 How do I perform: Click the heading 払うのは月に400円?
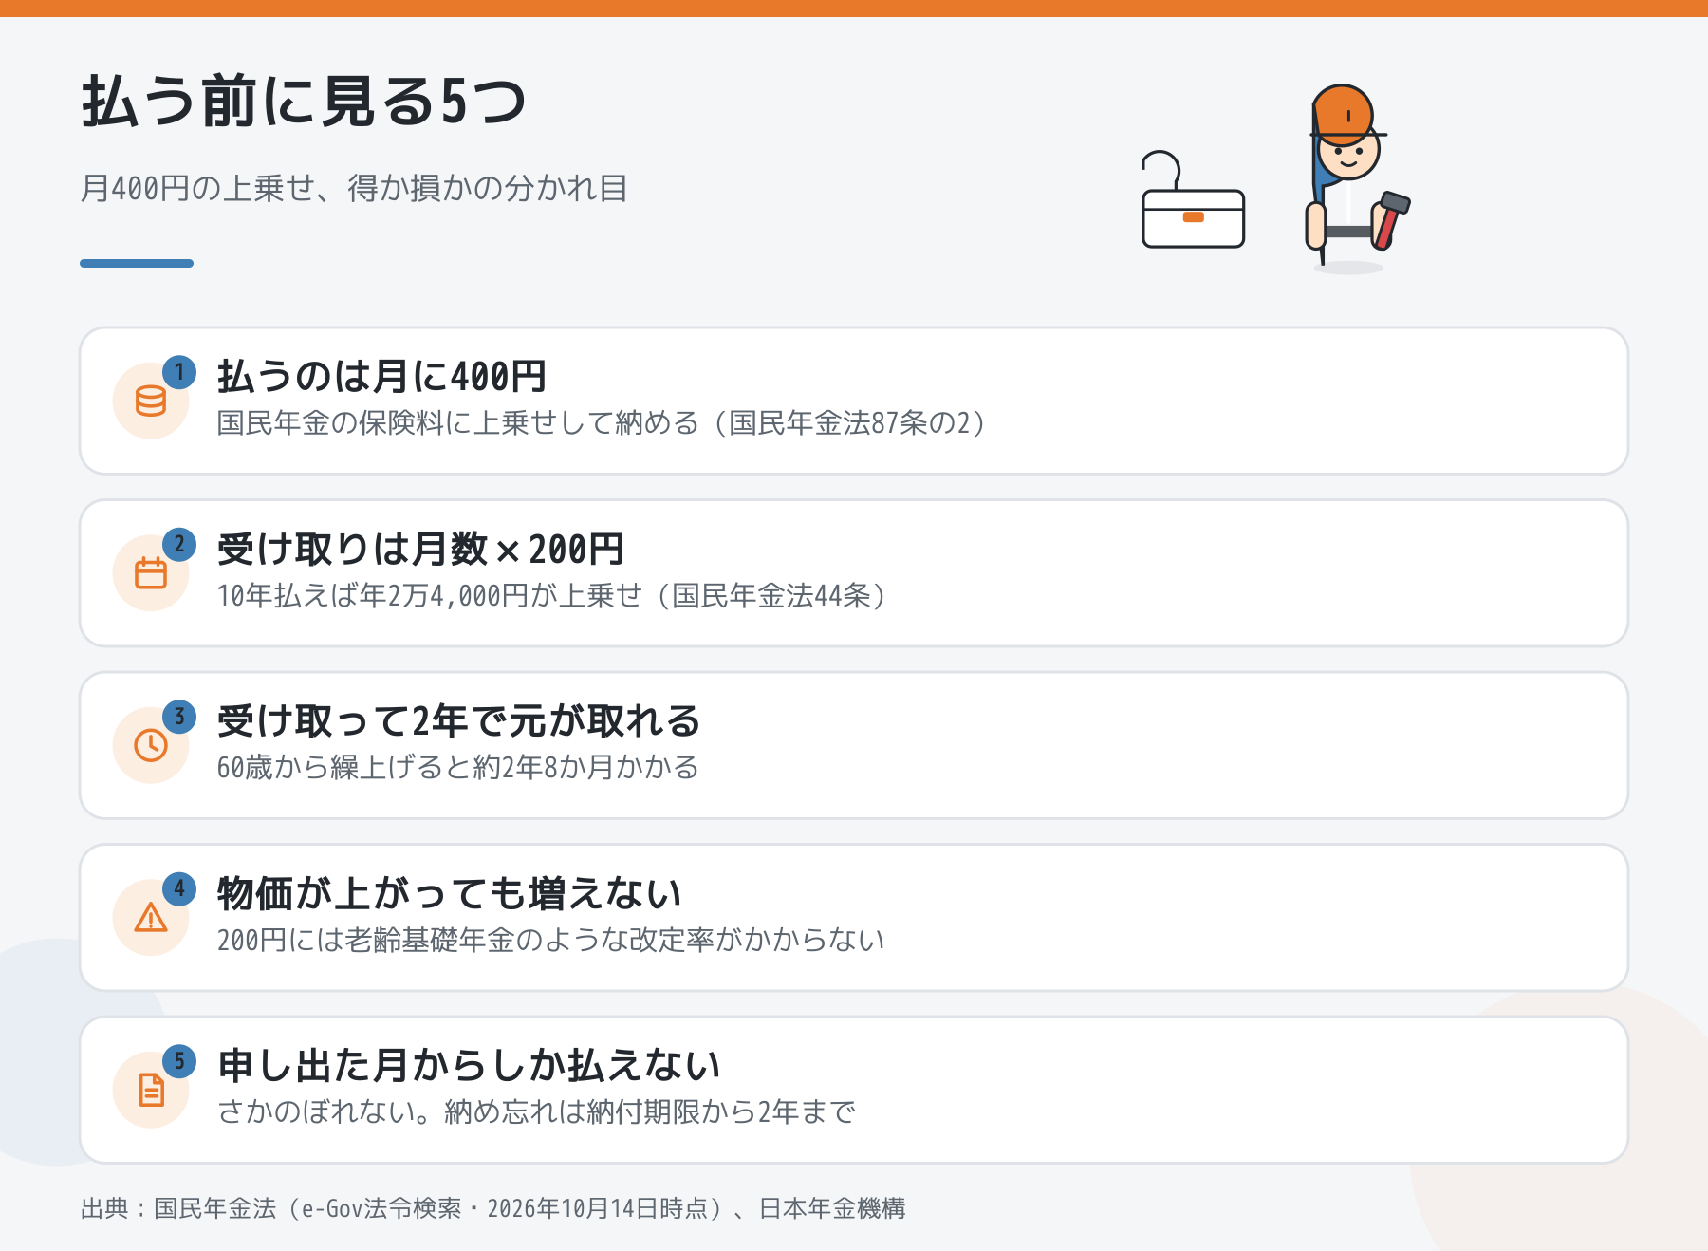point(382,377)
